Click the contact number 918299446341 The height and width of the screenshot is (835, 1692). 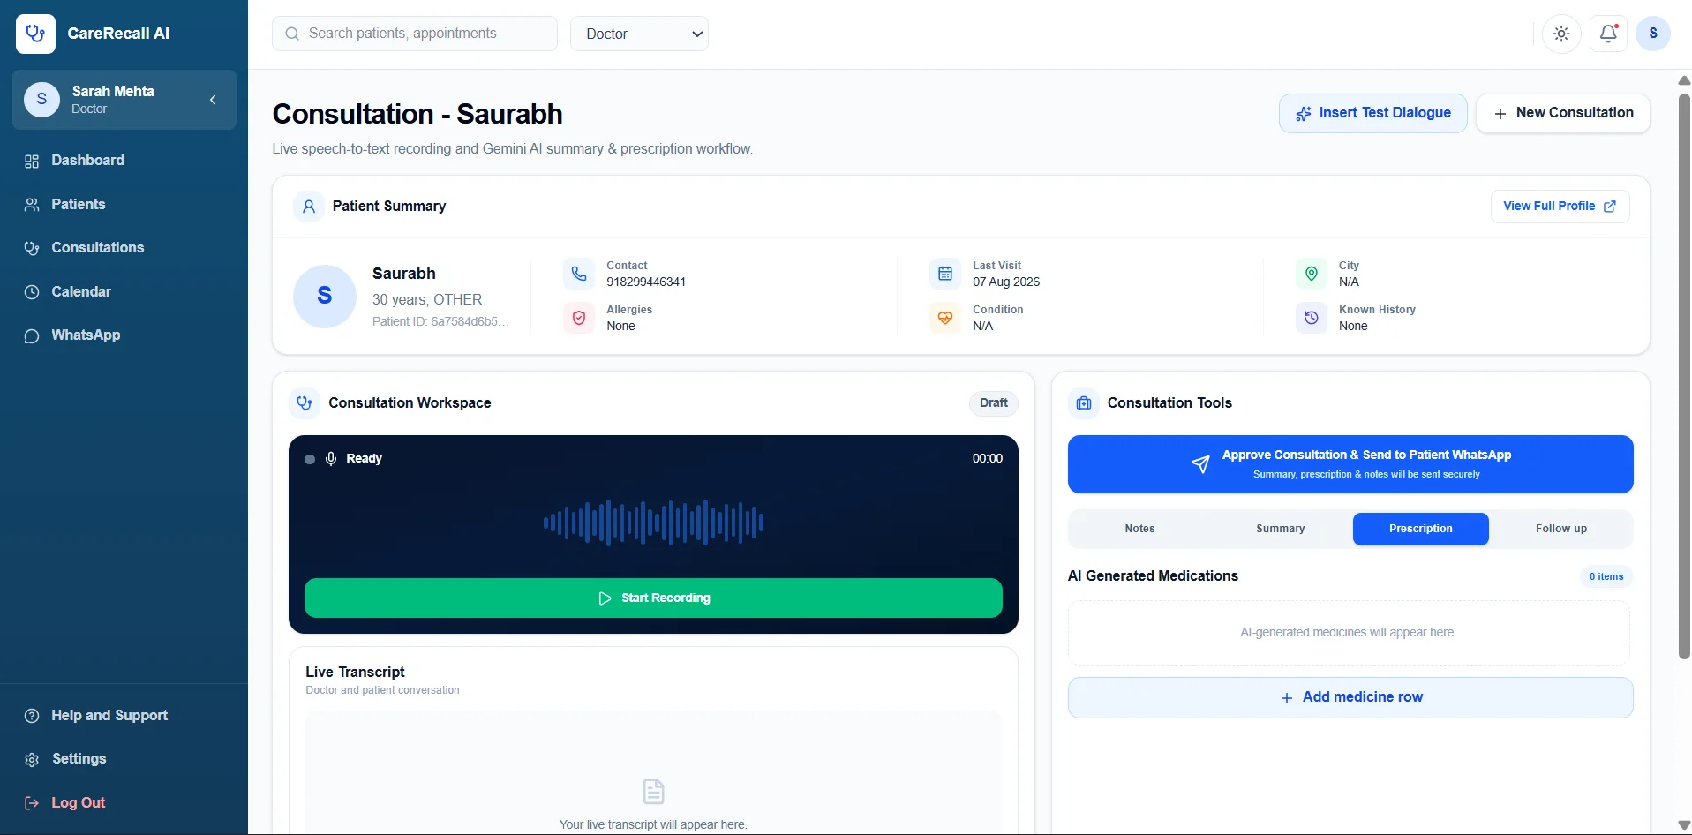646,282
